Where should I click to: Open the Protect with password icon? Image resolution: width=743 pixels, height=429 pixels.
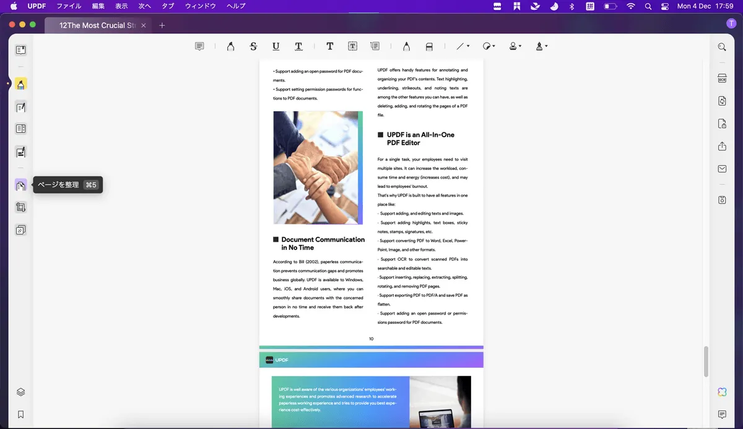pyautogui.click(x=722, y=124)
